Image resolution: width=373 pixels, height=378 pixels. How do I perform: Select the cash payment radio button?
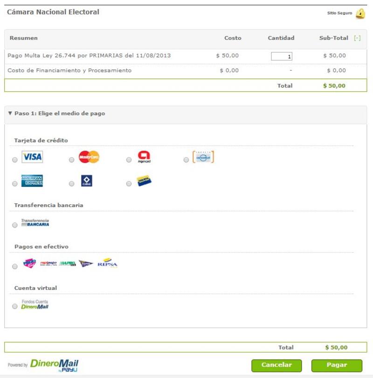[x=15, y=266]
